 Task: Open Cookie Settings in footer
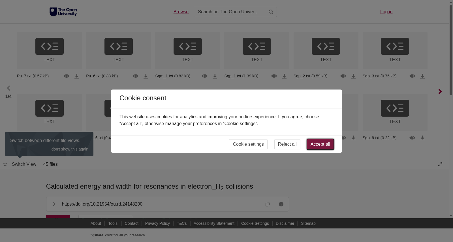point(255,223)
